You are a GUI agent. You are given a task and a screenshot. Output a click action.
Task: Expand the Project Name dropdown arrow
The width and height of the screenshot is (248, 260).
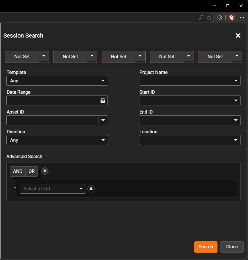(x=236, y=81)
